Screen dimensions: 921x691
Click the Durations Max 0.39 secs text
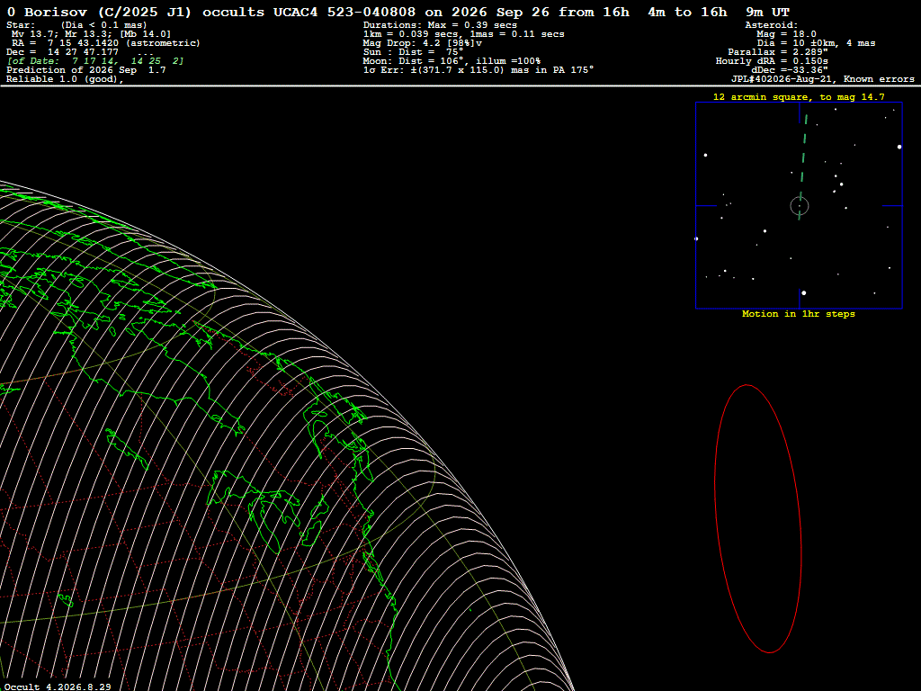pos(440,24)
